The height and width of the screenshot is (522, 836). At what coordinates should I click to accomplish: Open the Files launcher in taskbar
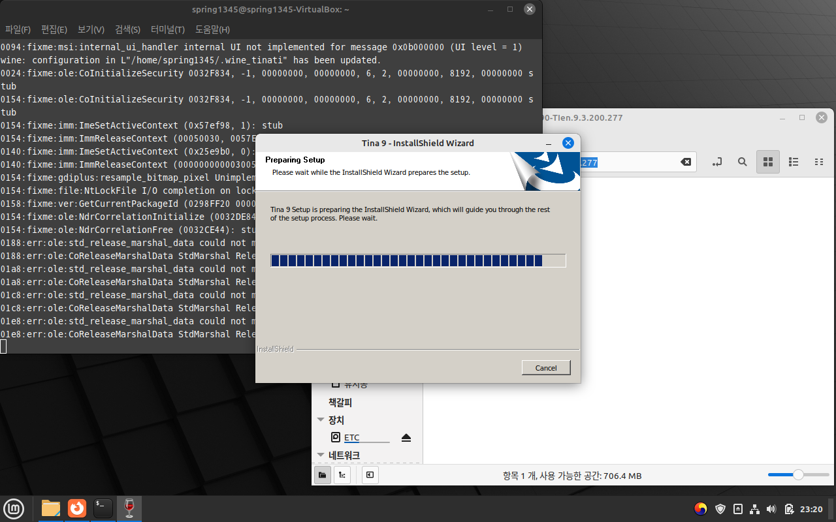coord(50,508)
